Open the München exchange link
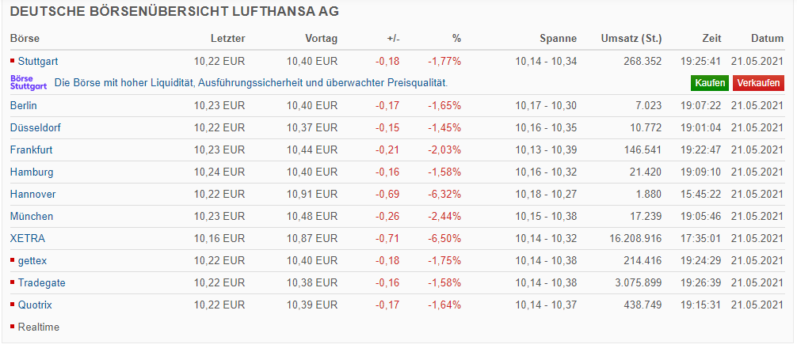 [32, 216]
